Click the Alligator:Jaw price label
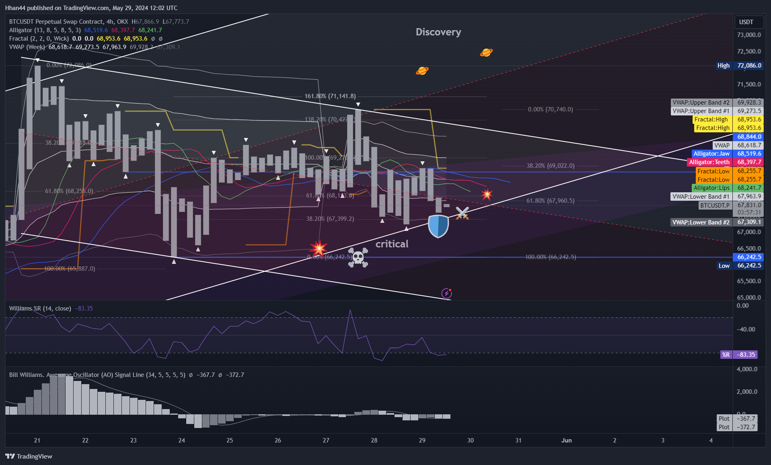Viewport: 771px width, 465px height. coord(727,154)
